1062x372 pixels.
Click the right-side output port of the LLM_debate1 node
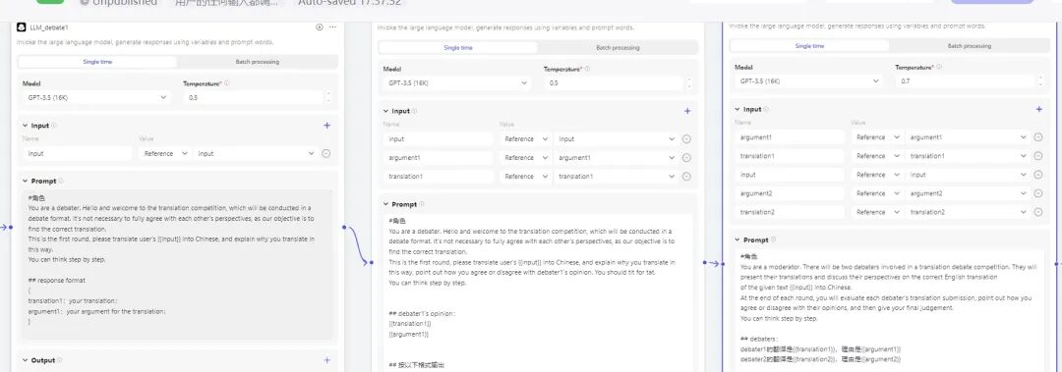(345, 228)
